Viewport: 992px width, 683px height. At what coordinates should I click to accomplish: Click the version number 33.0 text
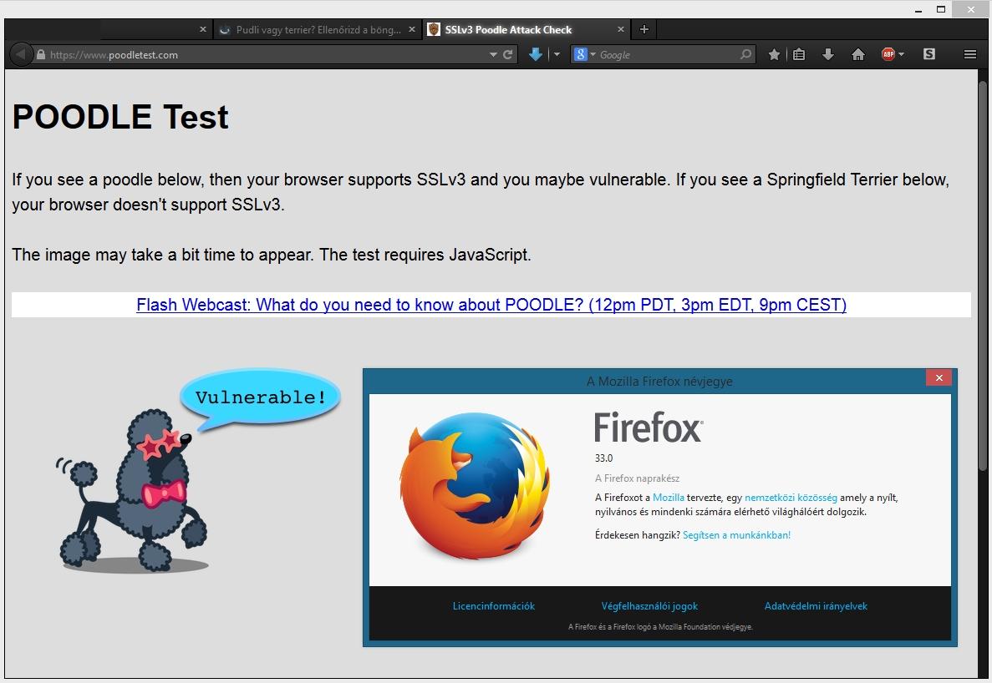[603, 458]
